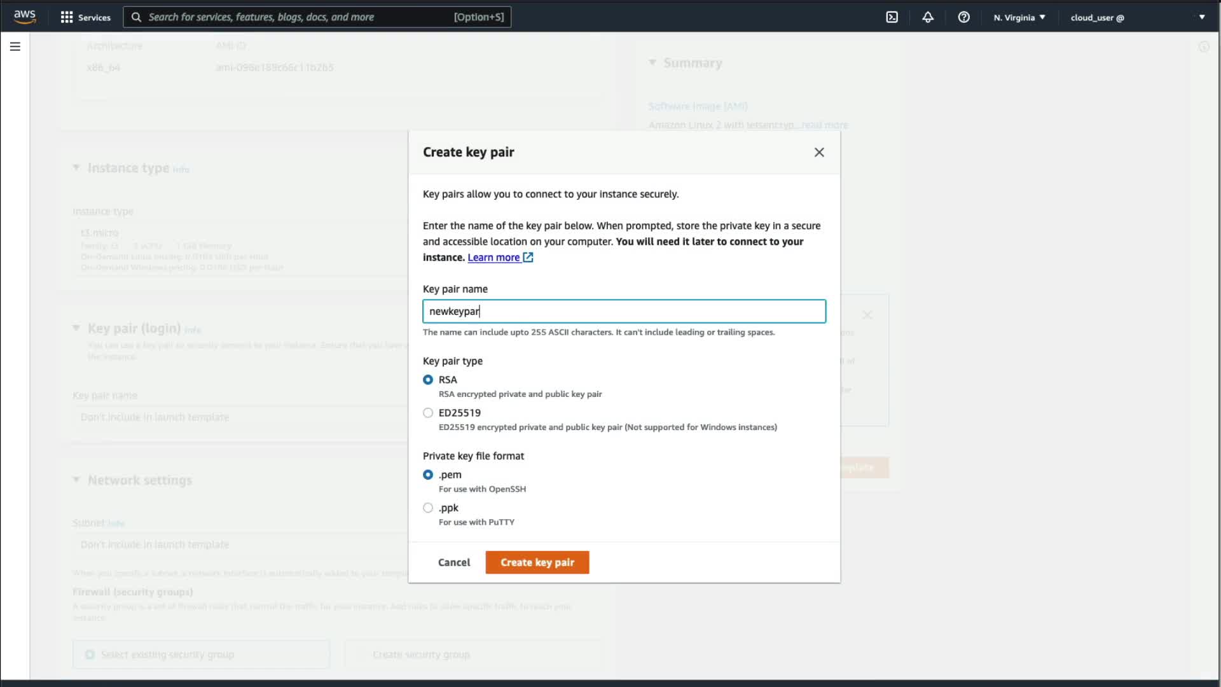Image resolution: width=1221 pixels, height=687 pixels.
Task: Collapse the Summary section triangle
Action: [x=652, y=62]
